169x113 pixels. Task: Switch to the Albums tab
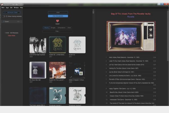pyautogui.click(x=46, y=28)
